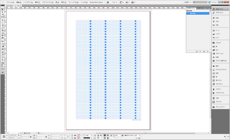
Task: Select the Zoom magnifier tool
Action: [x=3, y=60]
